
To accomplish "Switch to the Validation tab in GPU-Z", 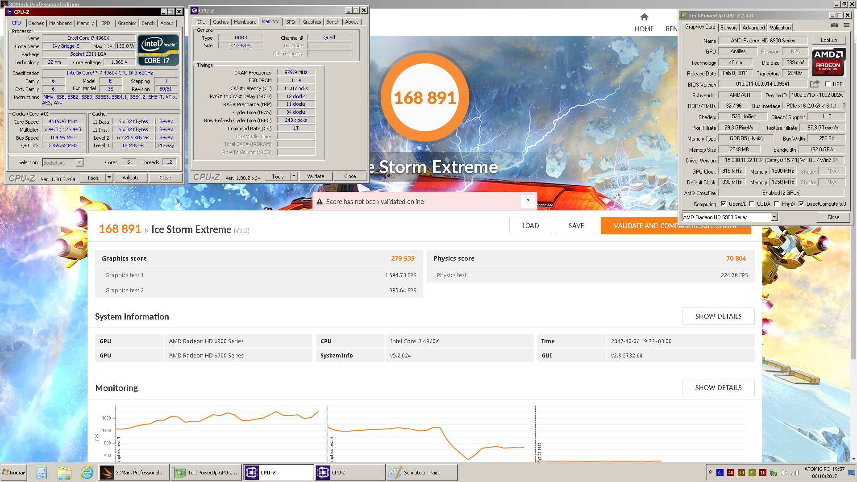I will (x=780, y=28).
